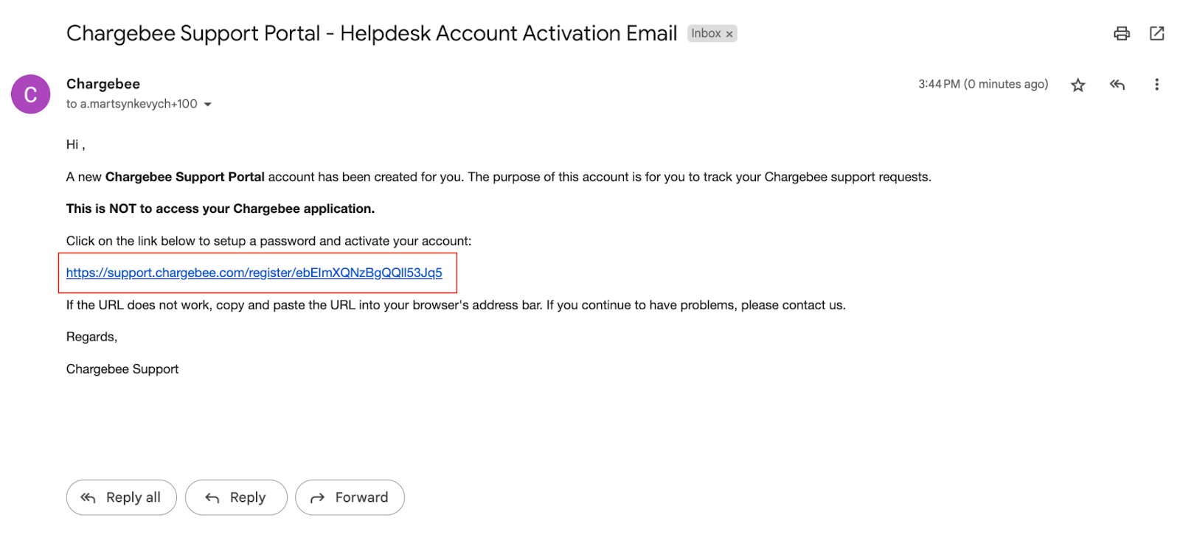Click the Chargebee Support signature line
The width and height of the screenshot is (1180, 543).
pyautogui.click(x=122, y=369)
